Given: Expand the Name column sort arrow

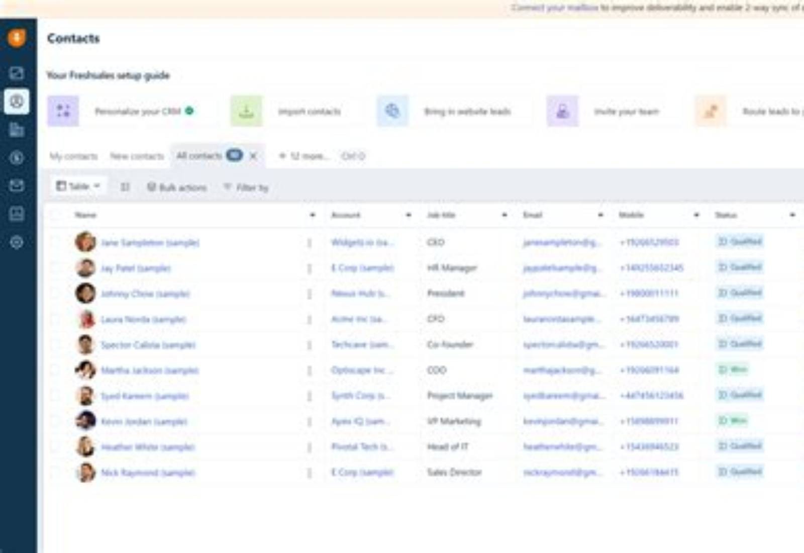Looking at the screenshot, I should pyautogui.click(x=313, y=215).
